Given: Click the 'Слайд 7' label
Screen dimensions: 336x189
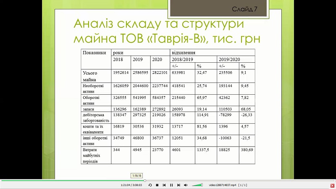Looking at the screenshot, I should click(244, 9).
